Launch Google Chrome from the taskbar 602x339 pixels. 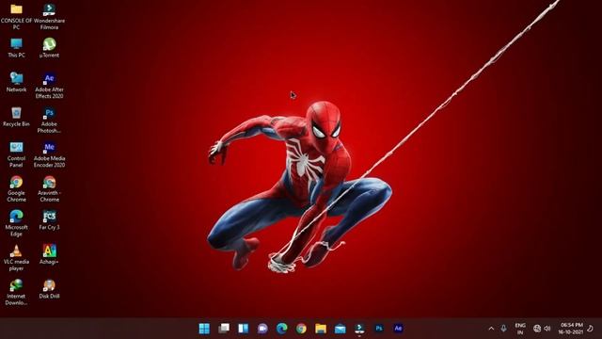(301, 329)
